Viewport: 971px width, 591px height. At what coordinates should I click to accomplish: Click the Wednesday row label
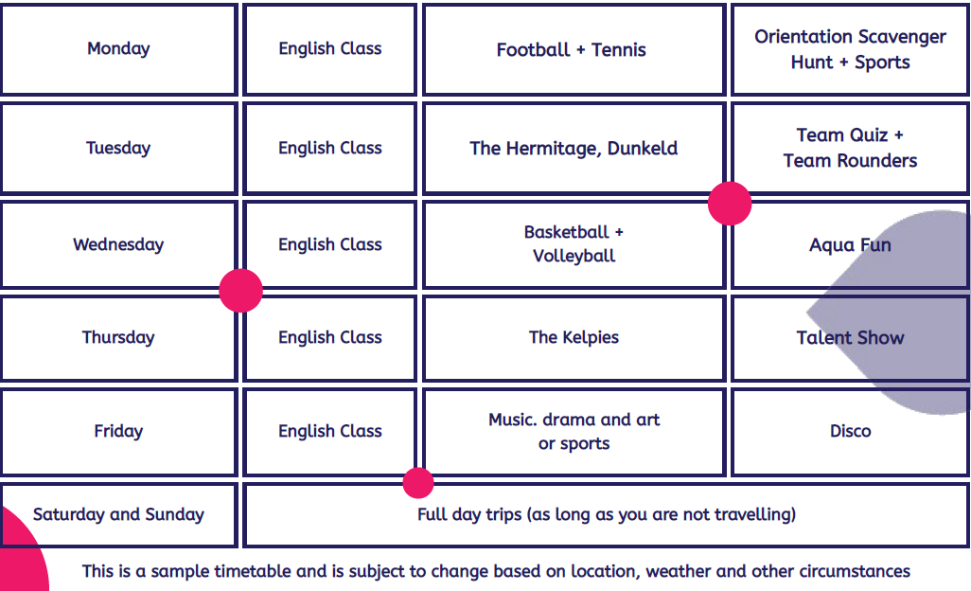pyautogui.click(x=118, y=244)
